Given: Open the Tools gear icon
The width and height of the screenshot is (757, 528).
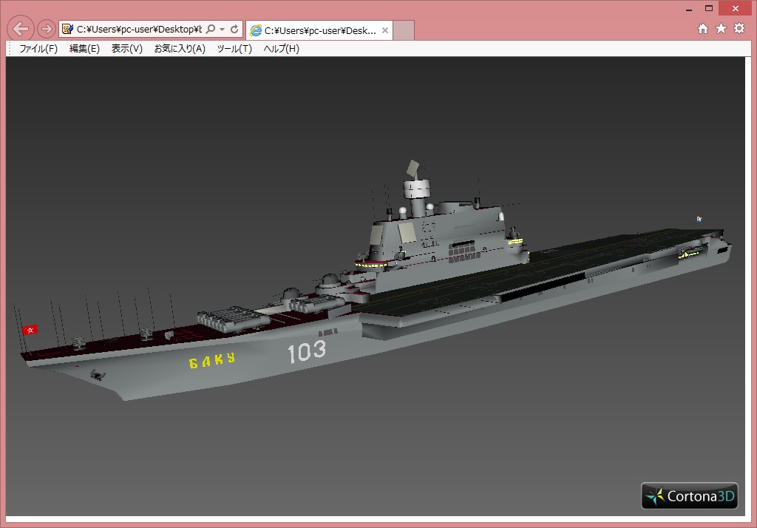Looking at the screenshot, I should [x=739, y=29].
